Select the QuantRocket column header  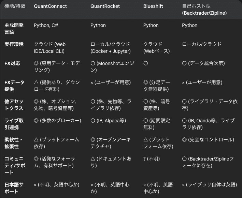105,6
